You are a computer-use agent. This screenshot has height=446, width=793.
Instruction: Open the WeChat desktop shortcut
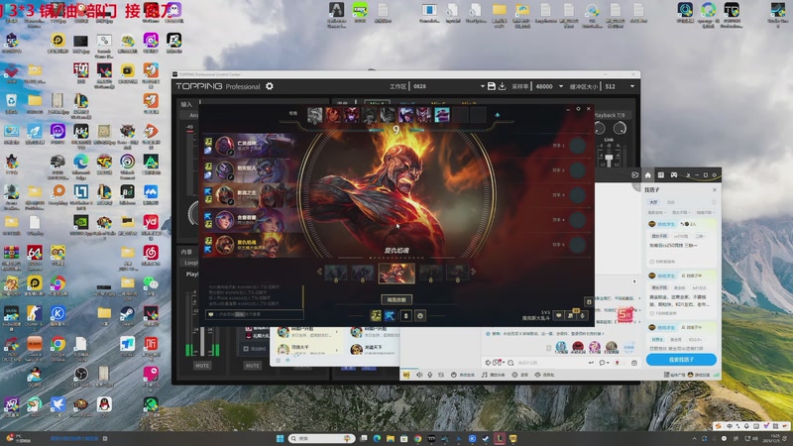point(151,285)
